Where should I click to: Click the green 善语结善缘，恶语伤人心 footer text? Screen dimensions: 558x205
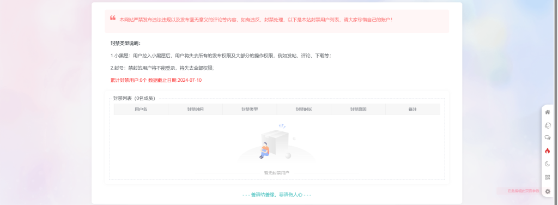click(x=276, y=195)
